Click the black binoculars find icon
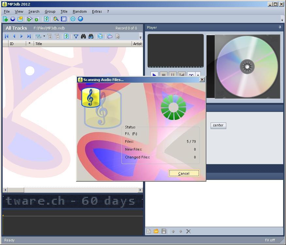This screenshot has width=286, height=245. coord(83,36)
